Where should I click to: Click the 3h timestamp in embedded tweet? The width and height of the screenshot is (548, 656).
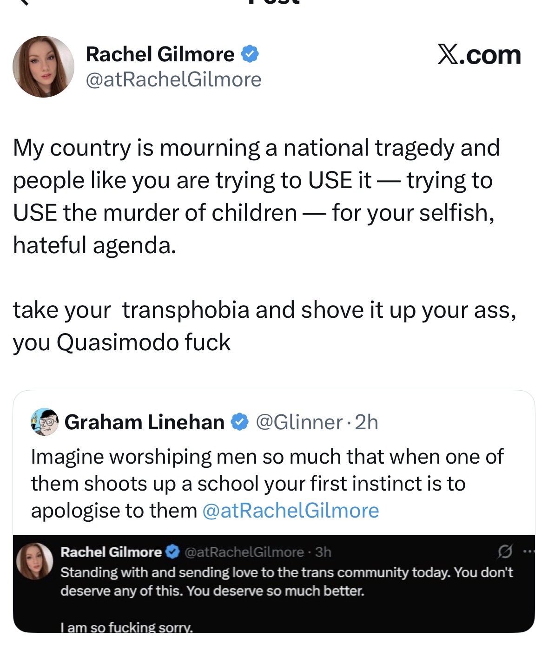coord(323,552)
